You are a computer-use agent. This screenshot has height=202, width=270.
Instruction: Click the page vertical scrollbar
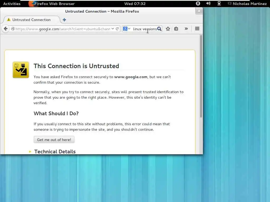click(x=201, y=77)
